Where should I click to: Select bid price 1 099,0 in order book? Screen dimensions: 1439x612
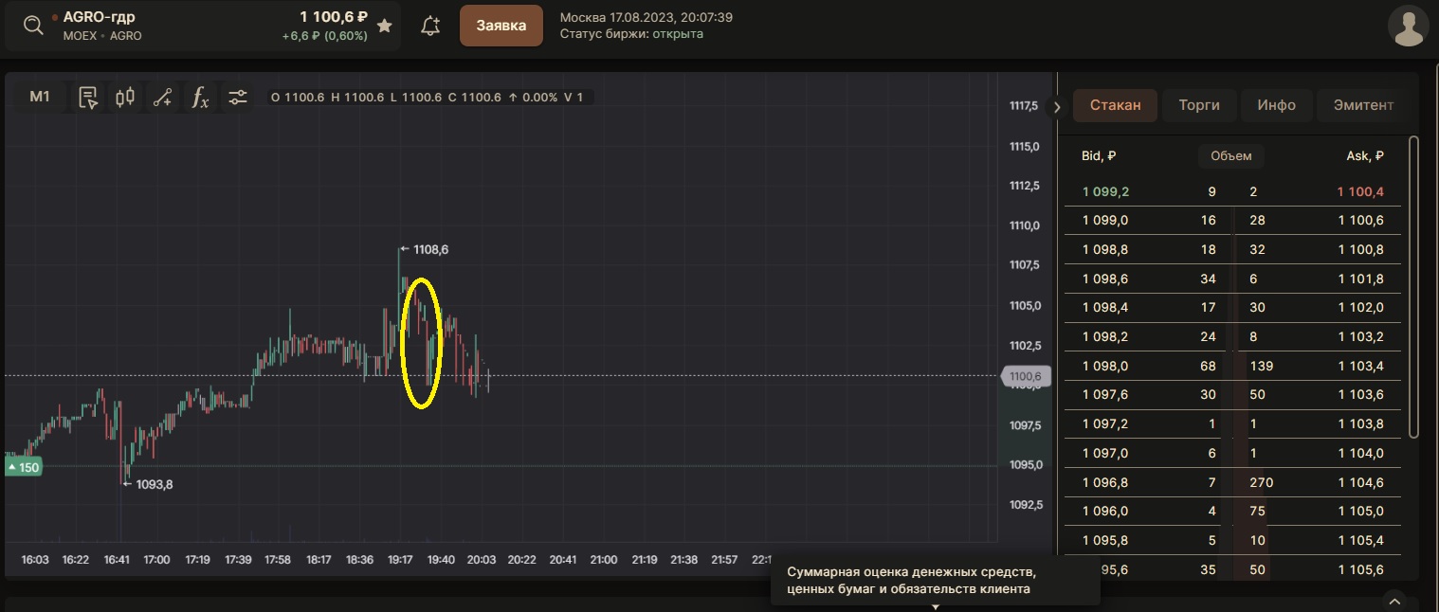[x=1105, y=221]
